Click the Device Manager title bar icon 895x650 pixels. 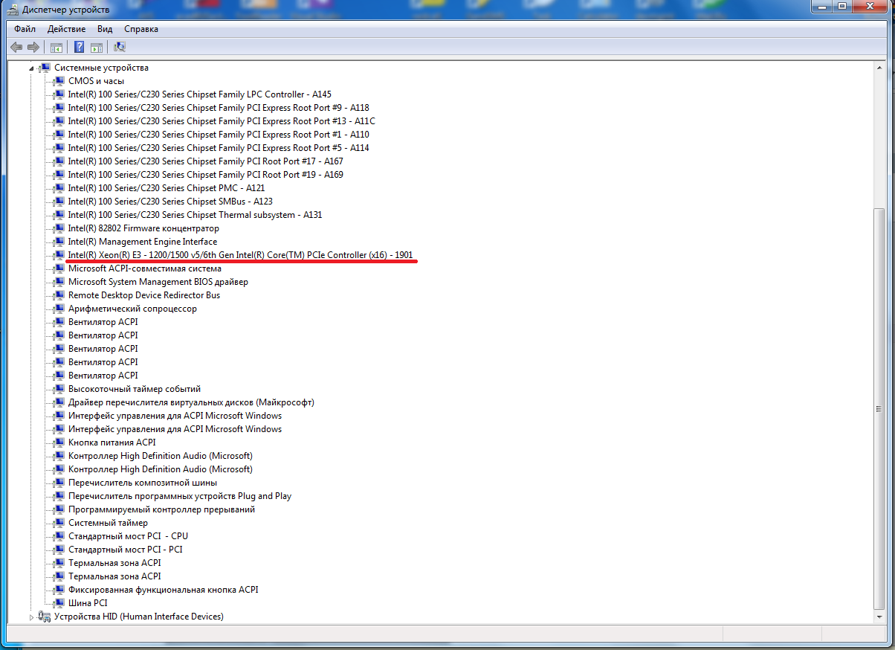tap(13, 10)
